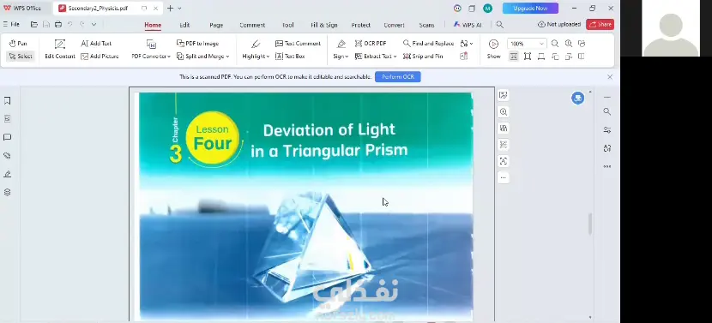Toggle the two-column page layout icon
The height and width of the screenshot is (323, 712).
(x=582, y=57)
